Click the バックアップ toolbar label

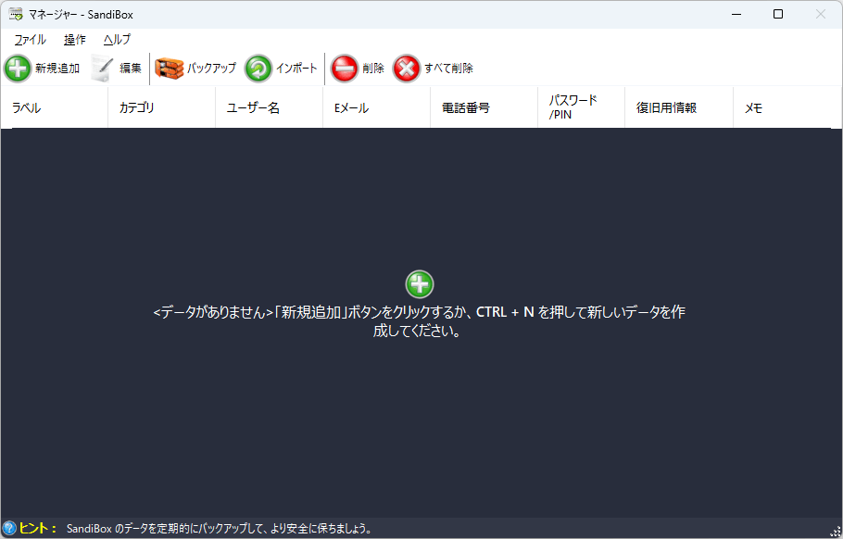point(211,69)
